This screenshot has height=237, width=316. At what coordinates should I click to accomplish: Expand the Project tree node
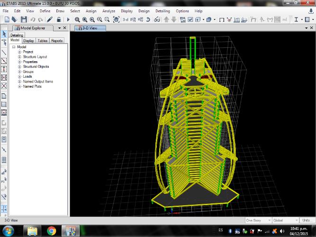(19, 52)
